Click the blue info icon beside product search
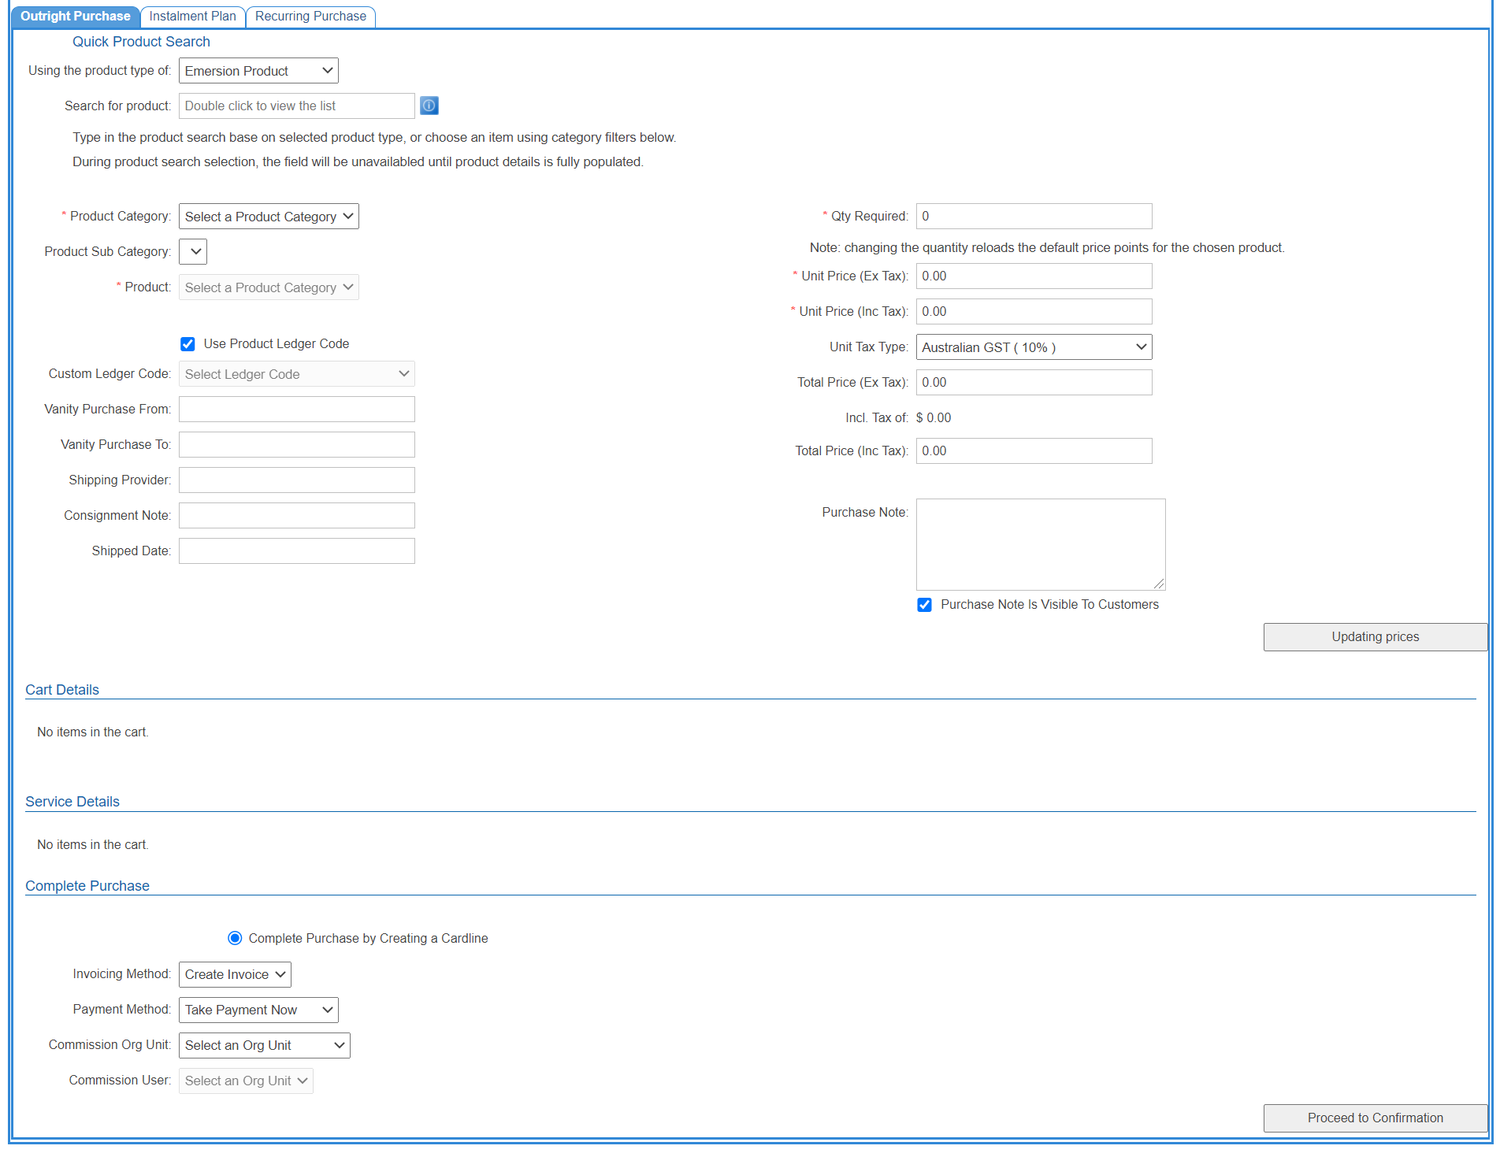This screenshot has width=1500, height=1153. 429,106
